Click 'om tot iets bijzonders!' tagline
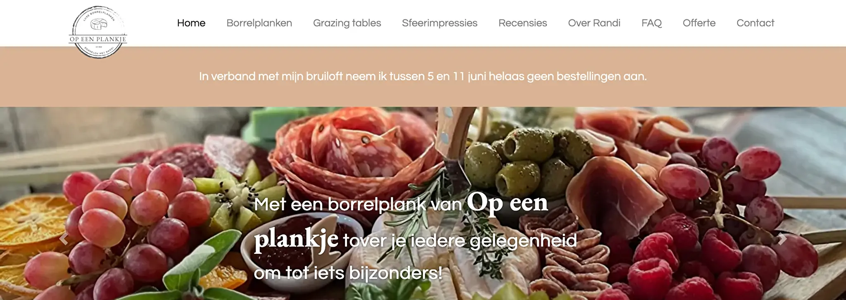This screenshot has width=846, height=300. click(348, 273)
